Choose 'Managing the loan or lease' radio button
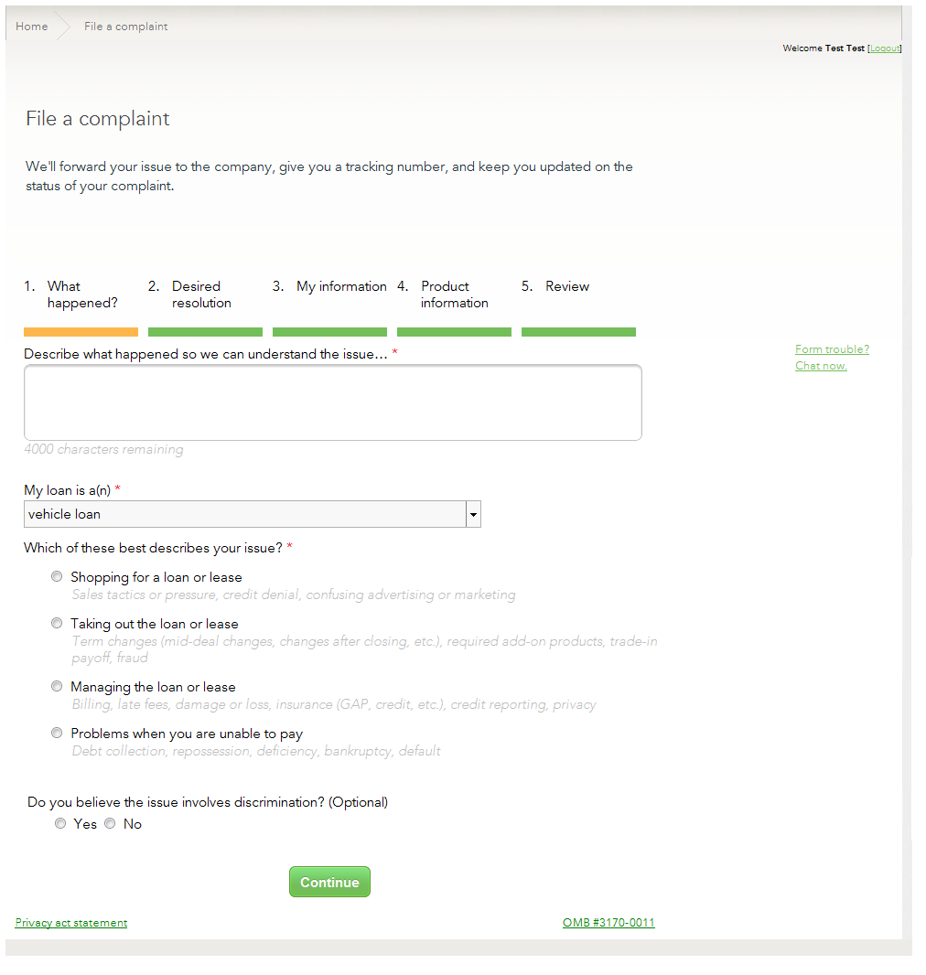 tap(58, 687)
